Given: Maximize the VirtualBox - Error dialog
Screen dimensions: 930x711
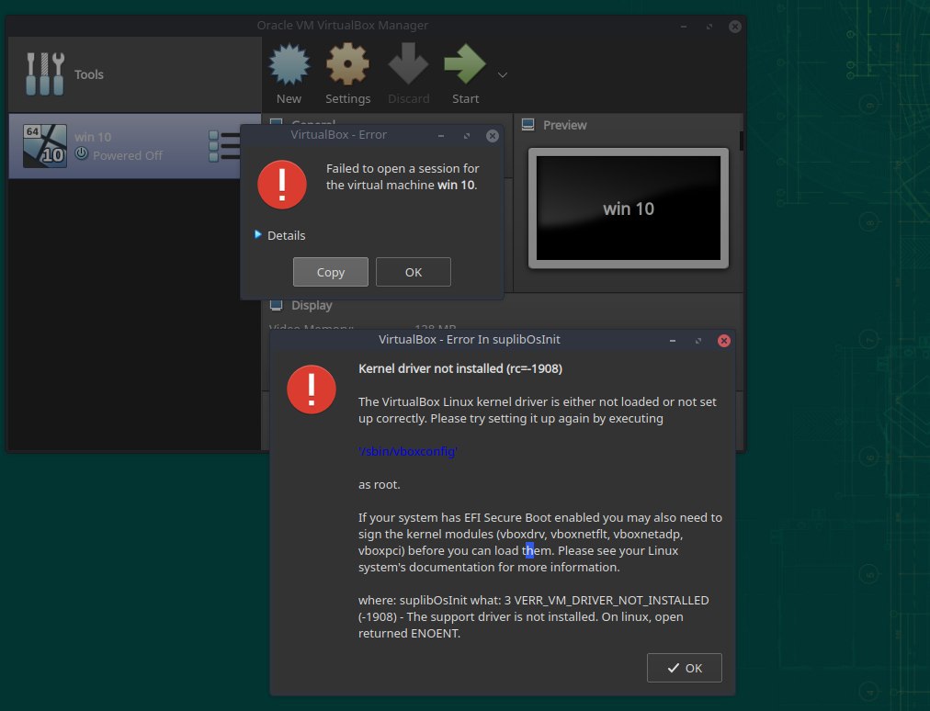Looking at the screenshot, I should 467,136.
